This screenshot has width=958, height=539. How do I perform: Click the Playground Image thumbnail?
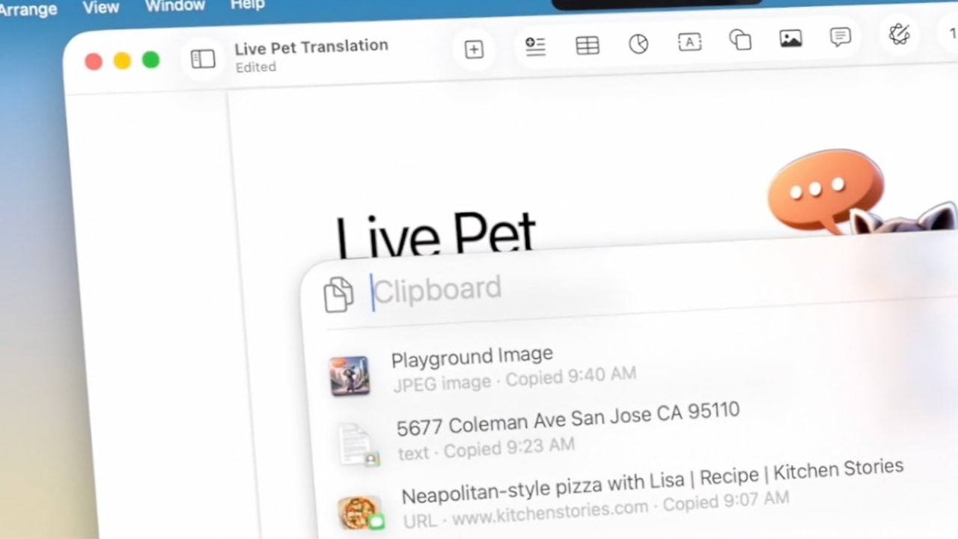click(x=350, y=374)
